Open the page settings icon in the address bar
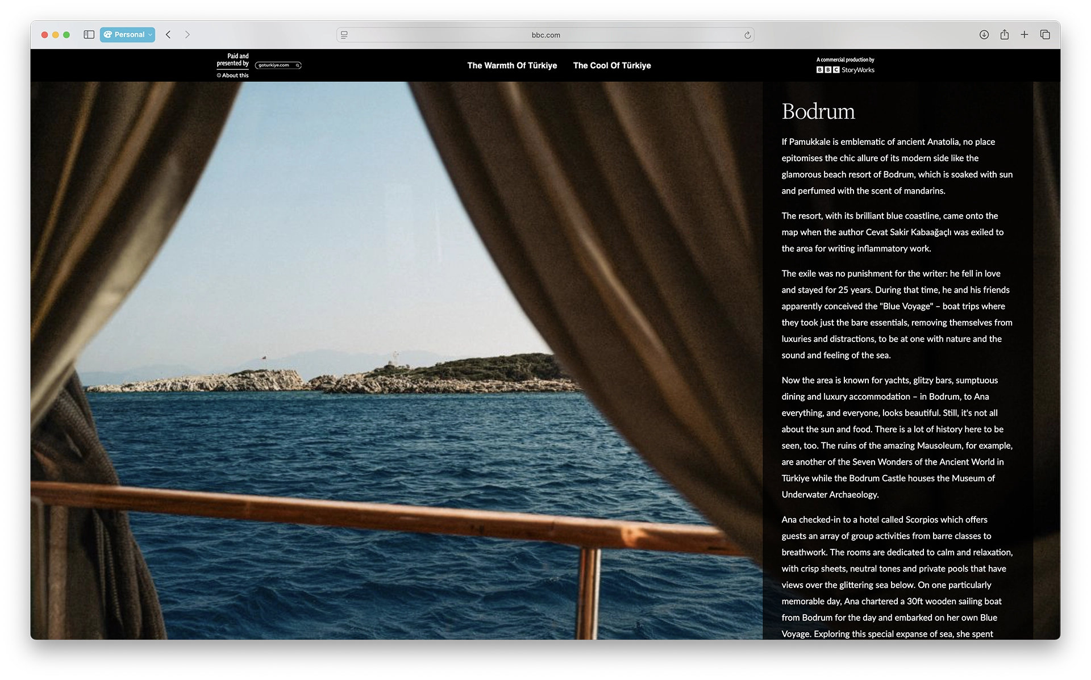The height and width of the screenshot is (680, 1091). (344, 35)
